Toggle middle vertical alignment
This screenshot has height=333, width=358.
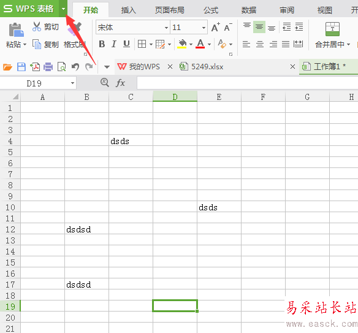[259, 27]
